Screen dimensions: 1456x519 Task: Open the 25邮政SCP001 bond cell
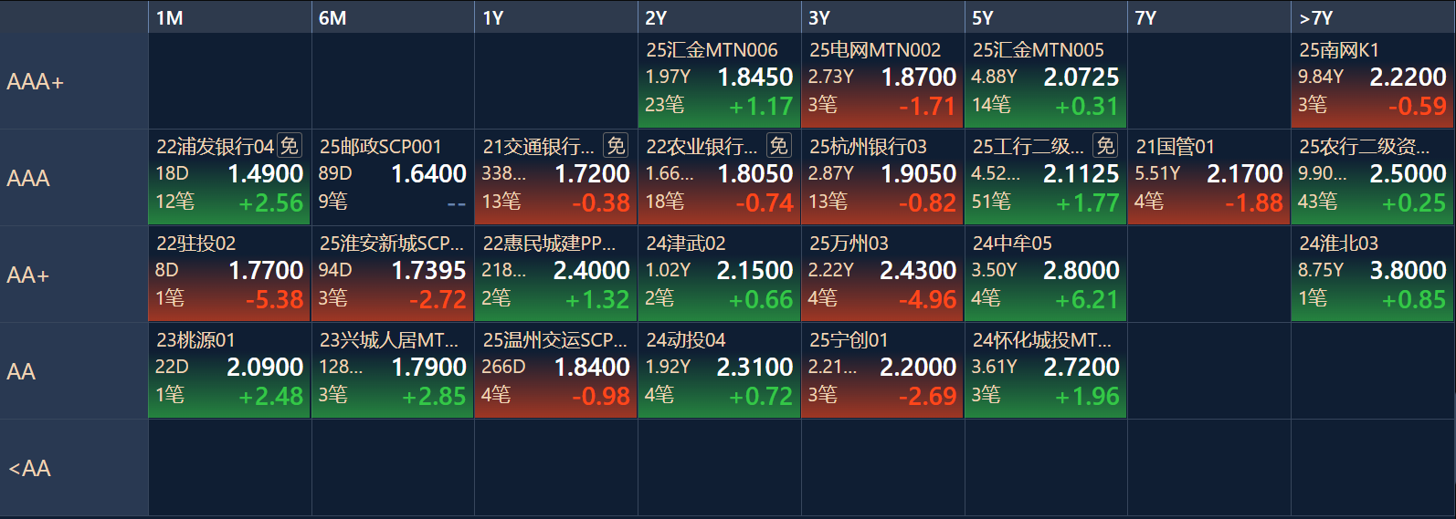pyautogui.click(x=392, y=178)
